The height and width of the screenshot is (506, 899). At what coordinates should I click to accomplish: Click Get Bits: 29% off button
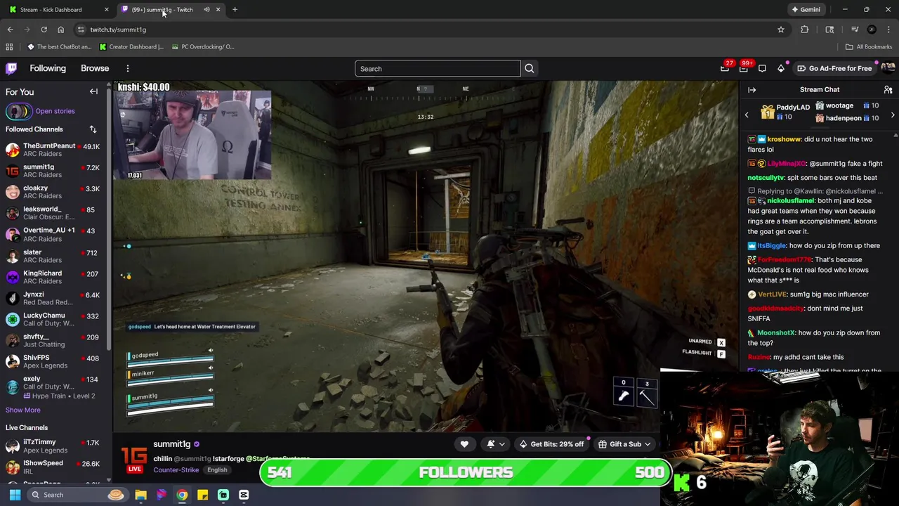(551, 444)
